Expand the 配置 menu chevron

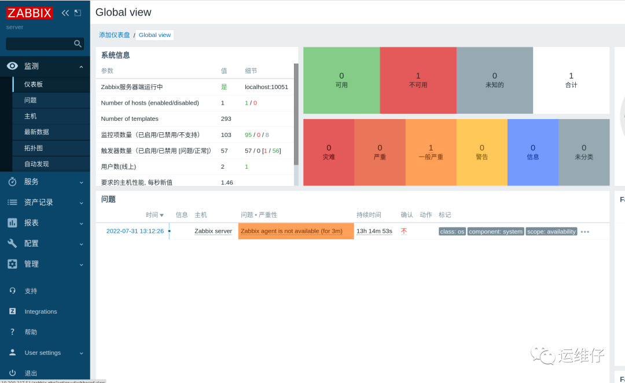point(82,244)
